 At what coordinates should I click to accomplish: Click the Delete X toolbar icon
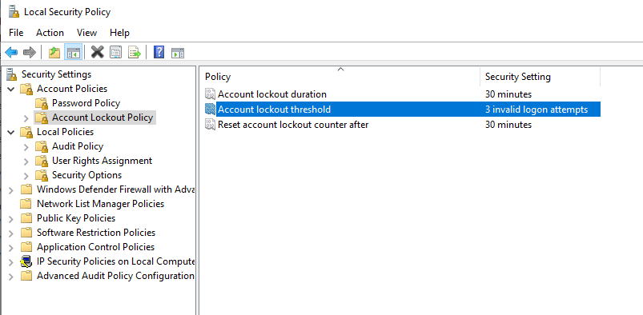click(x=97, y=52)
